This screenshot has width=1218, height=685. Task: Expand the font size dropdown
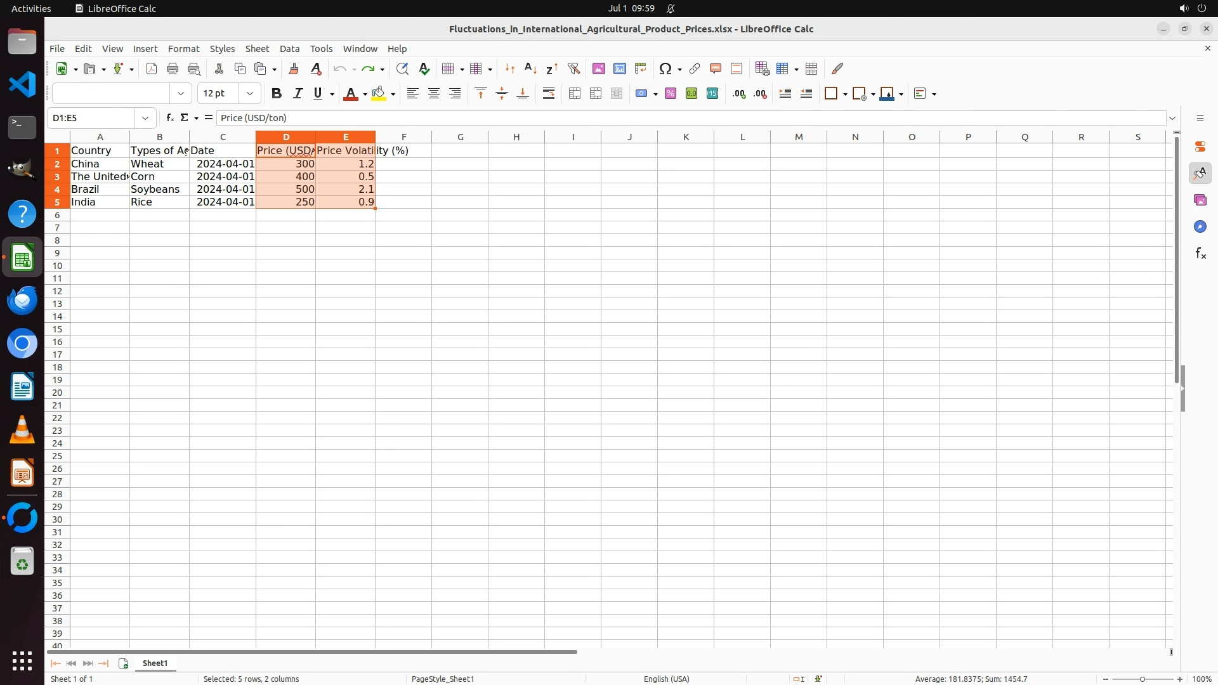[250, 94]
